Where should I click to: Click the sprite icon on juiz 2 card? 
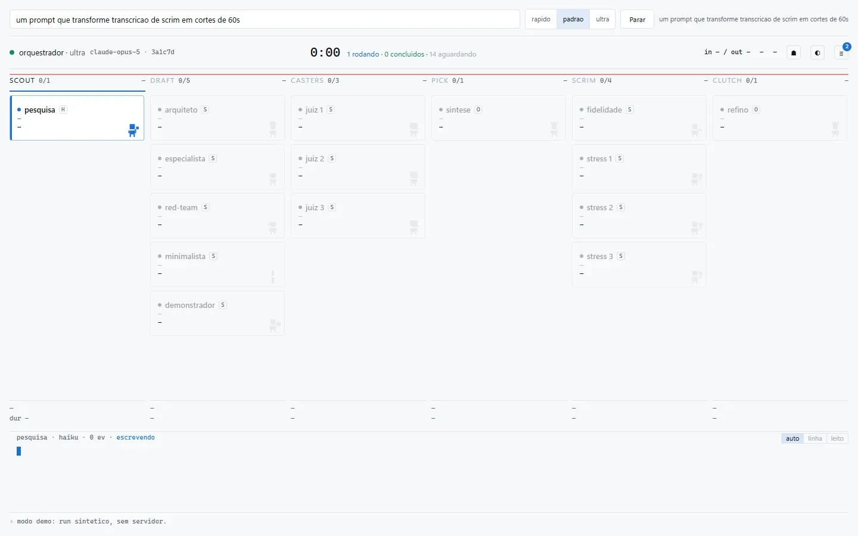(414, 179)
